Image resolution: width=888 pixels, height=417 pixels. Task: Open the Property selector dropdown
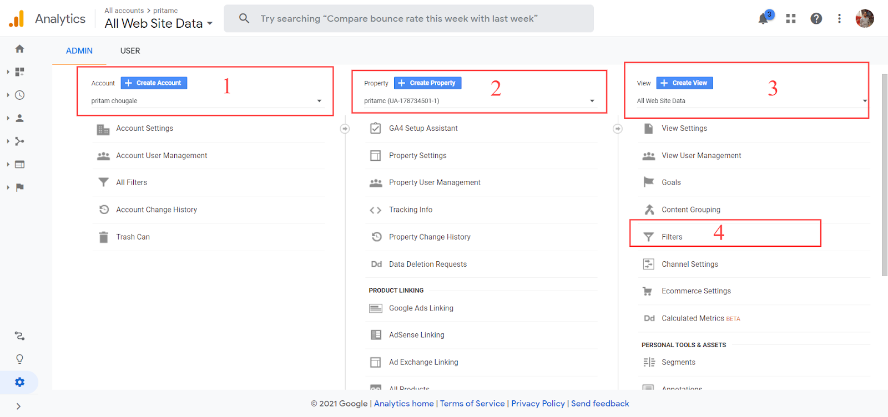tap(480, 101)
